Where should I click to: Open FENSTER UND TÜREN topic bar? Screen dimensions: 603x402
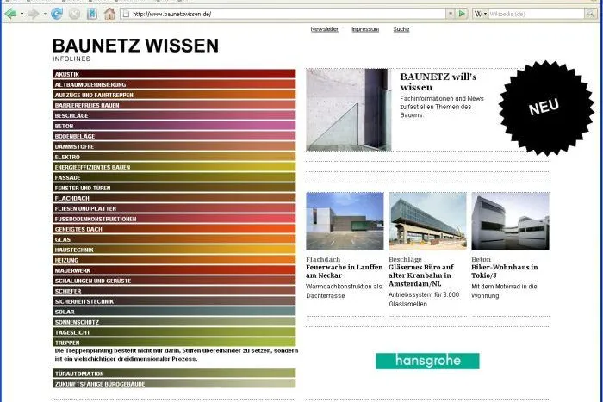click(174, 188)
